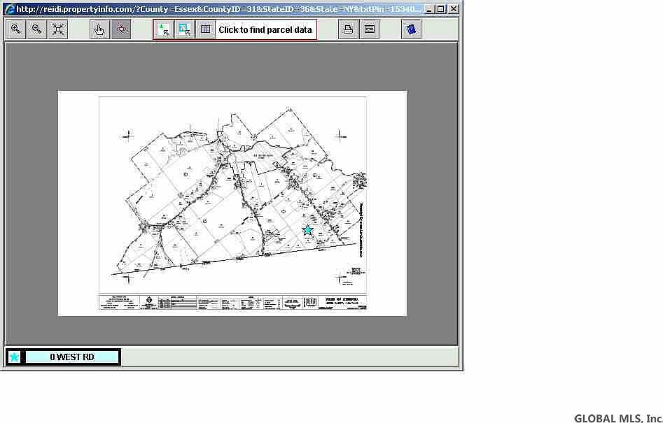The width and height of the screenshot is (663, 423).
Task: Close the property info window
Action: 453,9
